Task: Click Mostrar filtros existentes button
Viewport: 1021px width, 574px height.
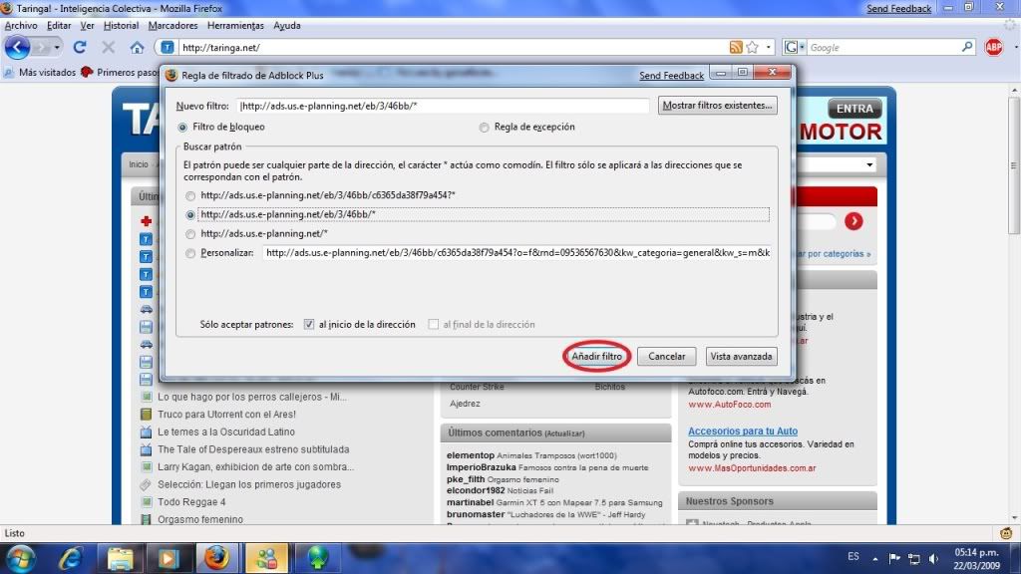Action: 717,106
